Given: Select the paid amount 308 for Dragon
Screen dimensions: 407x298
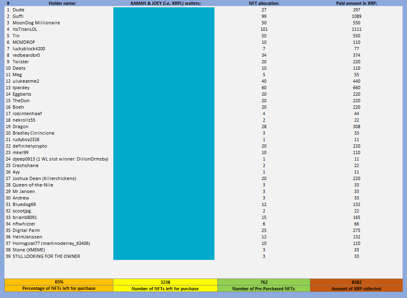Looking at the screenshot, I should 356,126.
